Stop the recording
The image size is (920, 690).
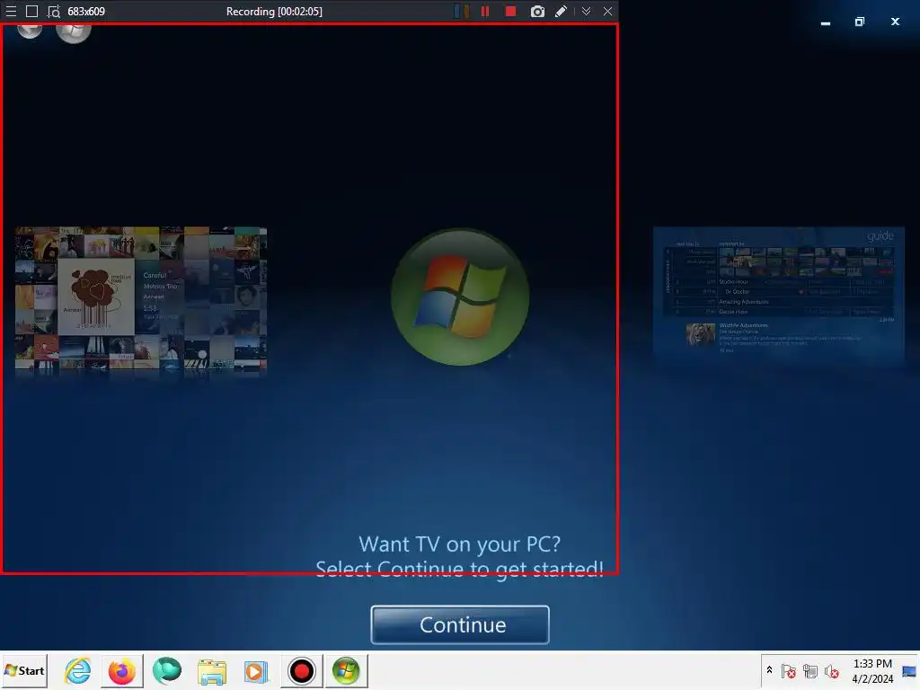pyautogui.click(x=510, y=11)
